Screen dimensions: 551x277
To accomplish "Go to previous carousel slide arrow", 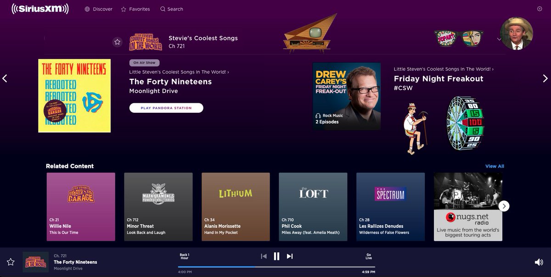I will point(5,78).
